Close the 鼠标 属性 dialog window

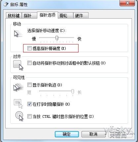click(127, 3)
